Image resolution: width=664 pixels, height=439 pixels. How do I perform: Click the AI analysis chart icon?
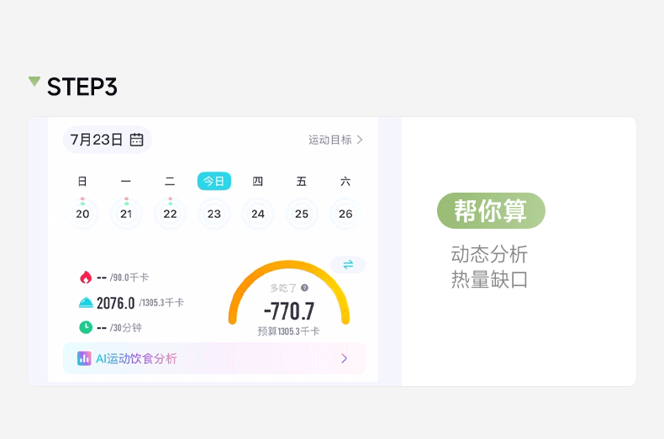84,358
